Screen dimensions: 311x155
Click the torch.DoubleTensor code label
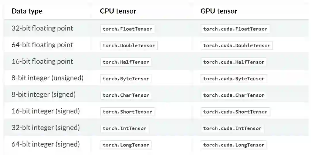coord(129,45)
